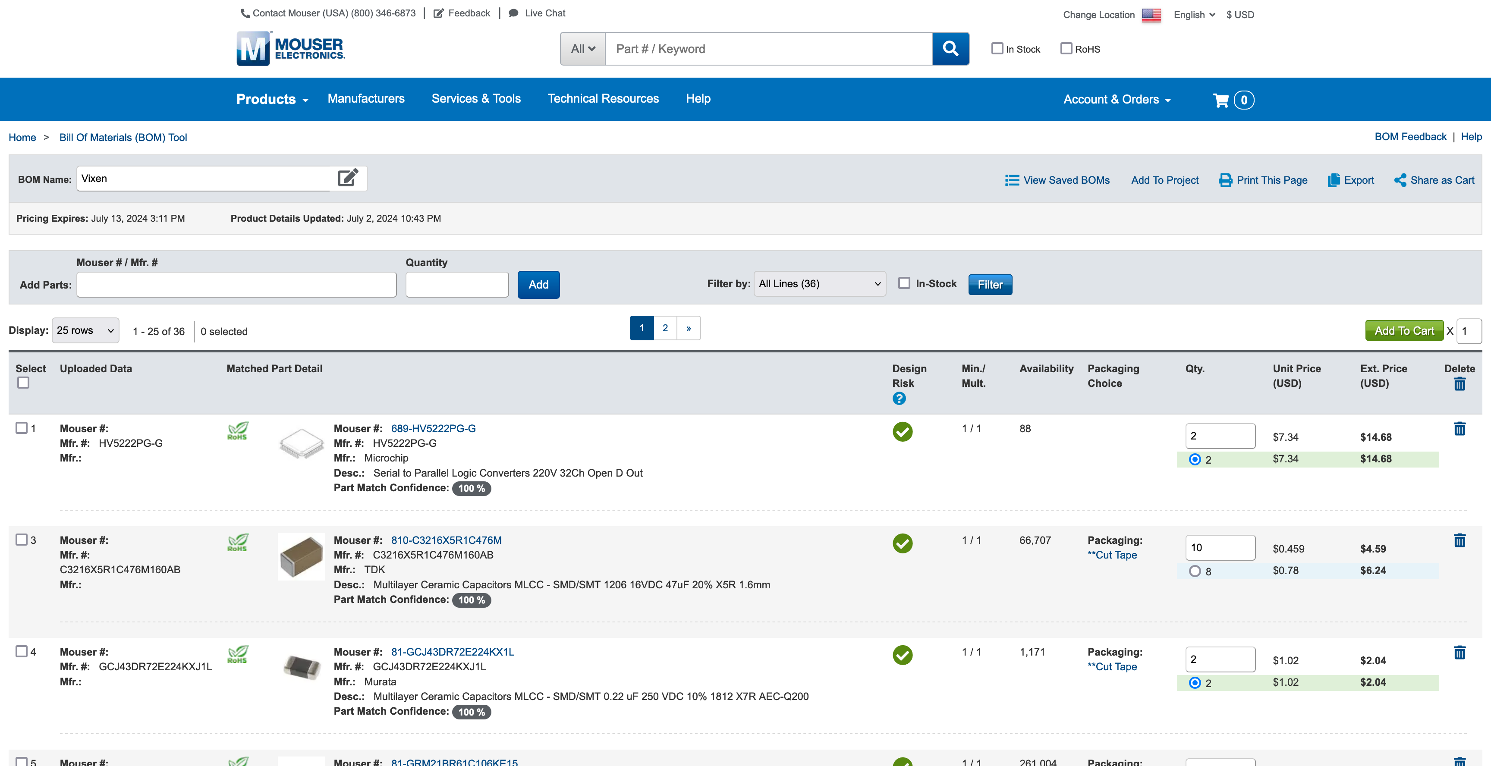Tick the select-all checkbox in header
This screenshot has height=766, width=1491.
[x=23, y=383]
